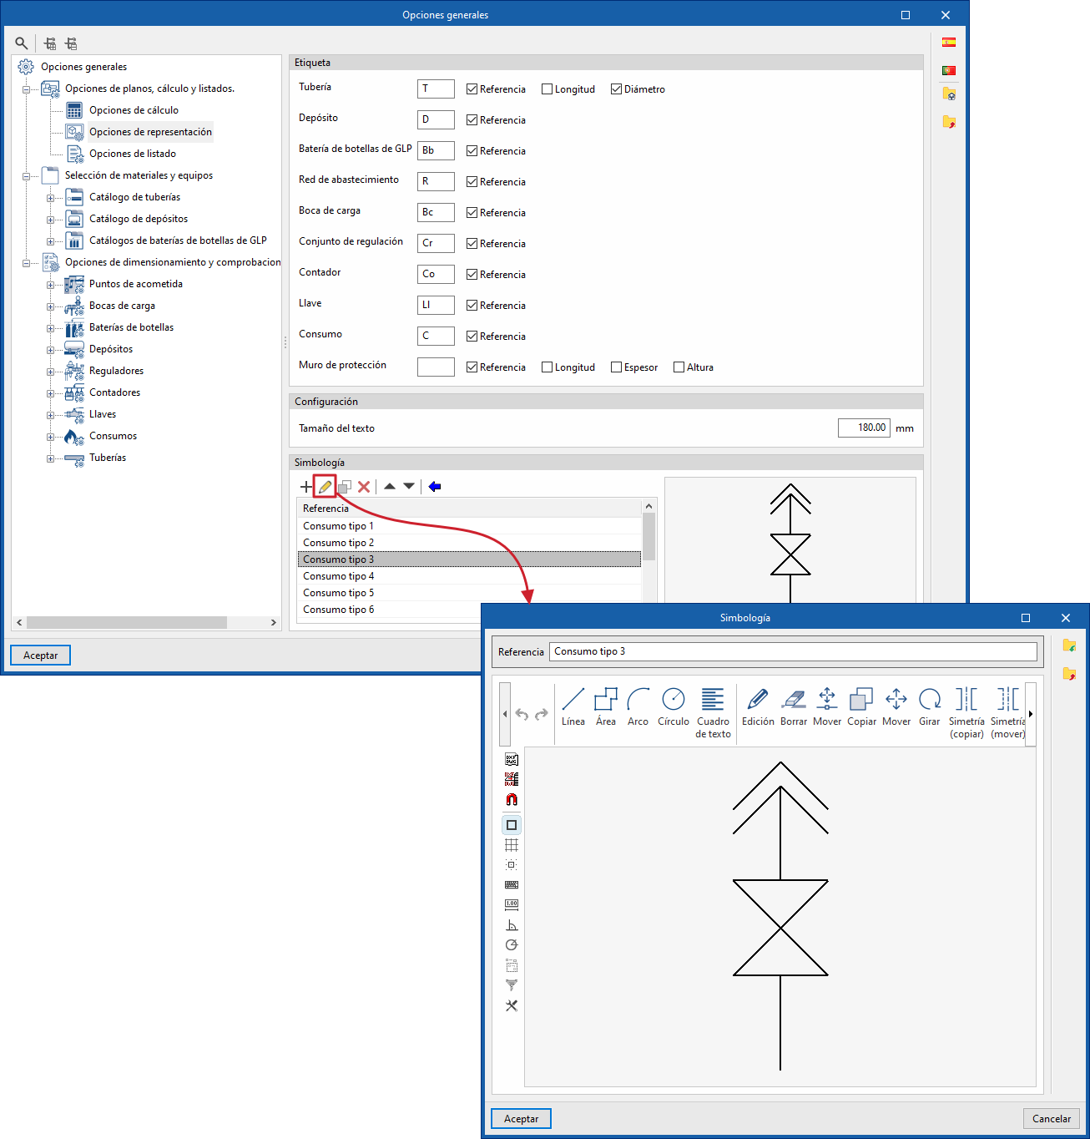Screen dimensions: 1090x1139
Task: Collapse Opciones de dimensionamiento y comprobación node
Action: click(26, 263)
